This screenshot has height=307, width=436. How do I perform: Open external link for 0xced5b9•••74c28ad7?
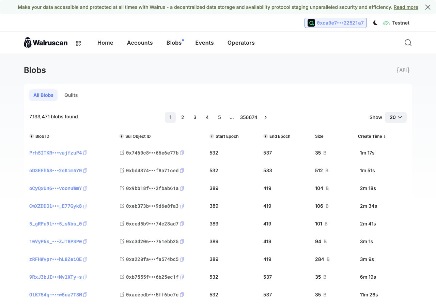122,223
